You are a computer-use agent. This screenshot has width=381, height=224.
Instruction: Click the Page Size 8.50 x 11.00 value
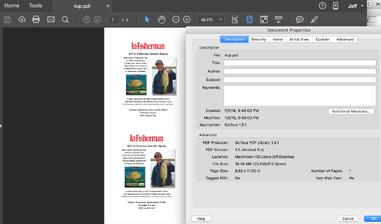(x=248, y=171)
